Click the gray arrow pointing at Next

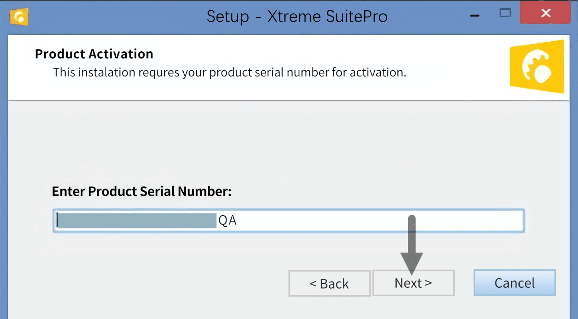412,244
